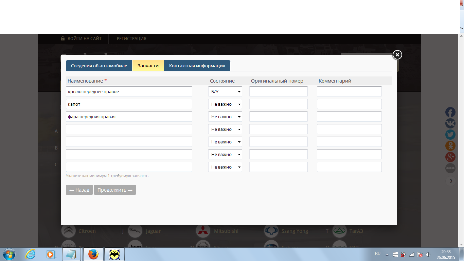Image resolution: width=464 pixels, height=261 pixels.
Task: Click the Facebook share icon
Action: coord(450,112)
